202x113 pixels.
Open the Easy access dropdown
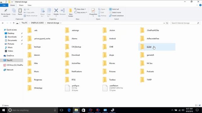click(x=81, y=13)
